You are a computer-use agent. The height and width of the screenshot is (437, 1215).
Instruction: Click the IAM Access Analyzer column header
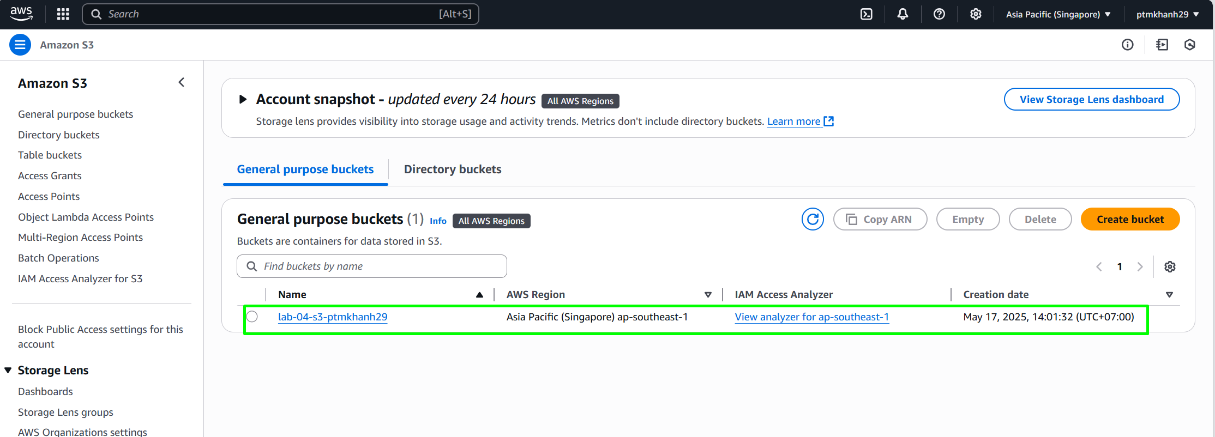[784, 295]
